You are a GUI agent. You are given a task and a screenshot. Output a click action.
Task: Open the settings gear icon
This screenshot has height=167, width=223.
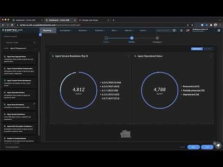coord(181,31)
